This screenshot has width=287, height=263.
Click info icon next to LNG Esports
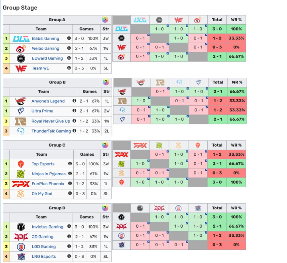click(69, 256)
